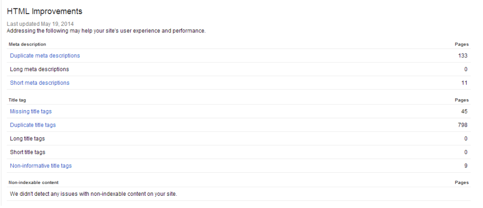
Task: Click the 45 pages count
Action: (x=464, y=112)
